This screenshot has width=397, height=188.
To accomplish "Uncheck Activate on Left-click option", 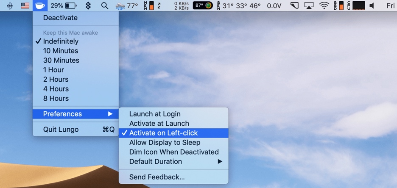I will pos(173,133).
